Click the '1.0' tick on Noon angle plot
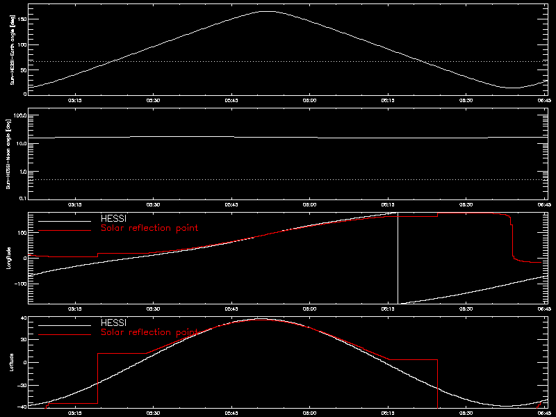The width and height of the screenshot is (556, 417). (22, 172)
